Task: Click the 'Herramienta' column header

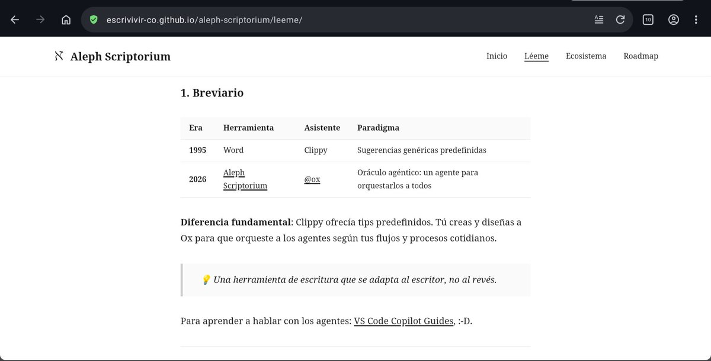Action: [248, 128]
